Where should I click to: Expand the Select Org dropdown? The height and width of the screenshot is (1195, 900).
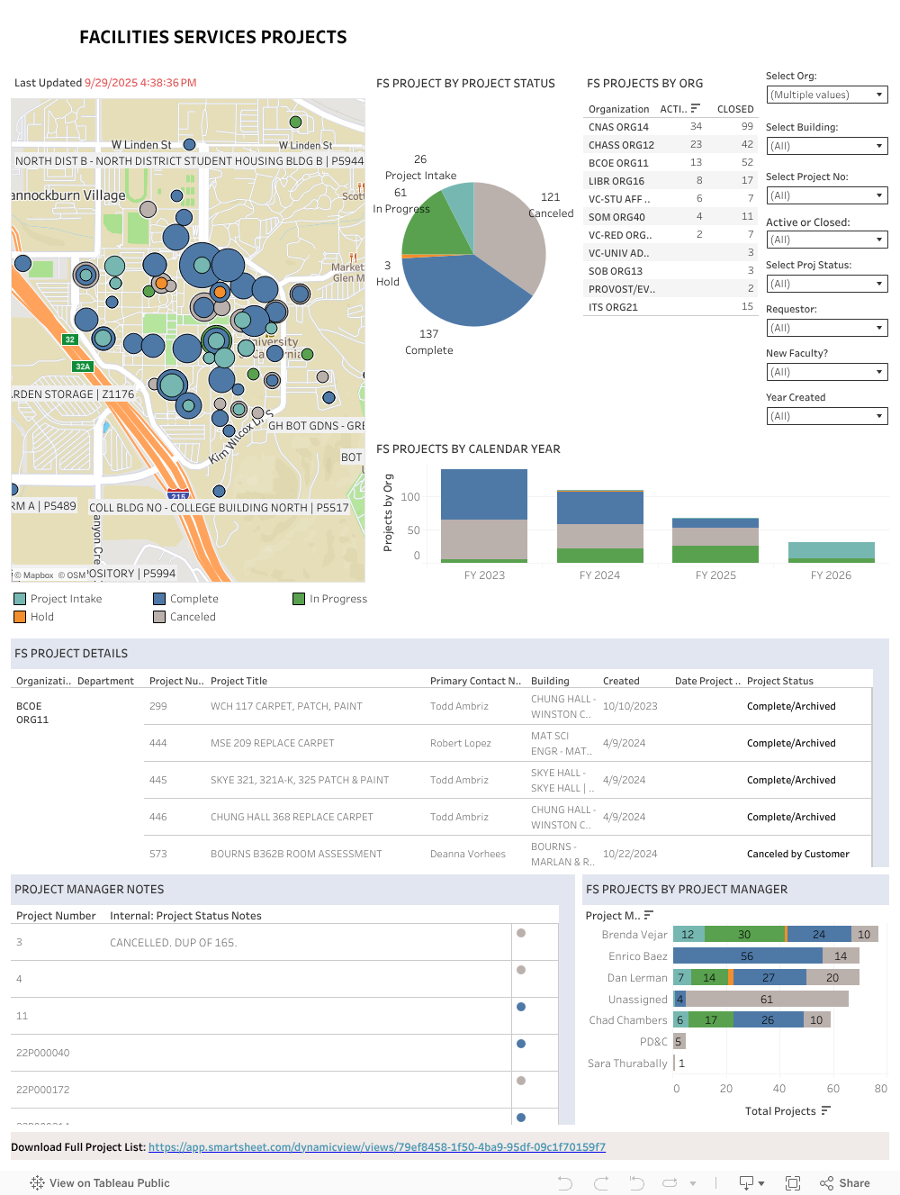tap(826, 95)
